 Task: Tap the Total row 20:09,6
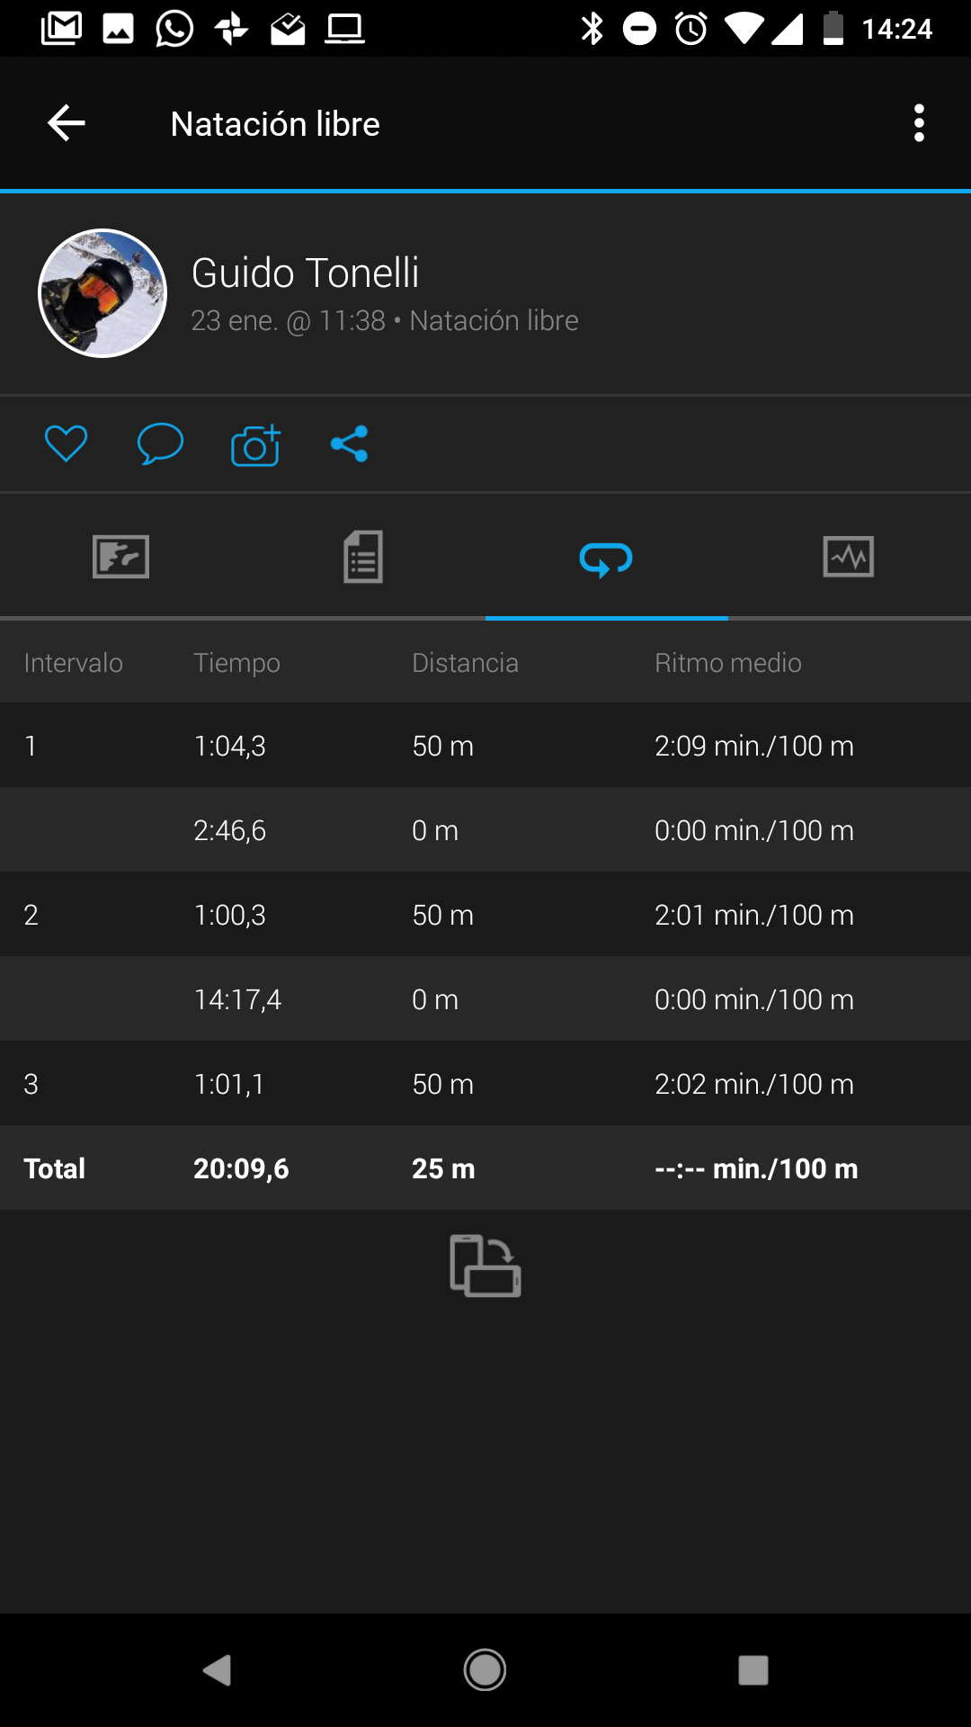tap(485, 1168)
